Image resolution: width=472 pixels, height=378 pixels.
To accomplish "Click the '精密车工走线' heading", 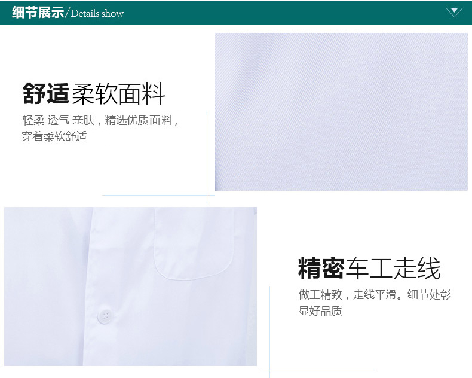I will tap(369, 268).
